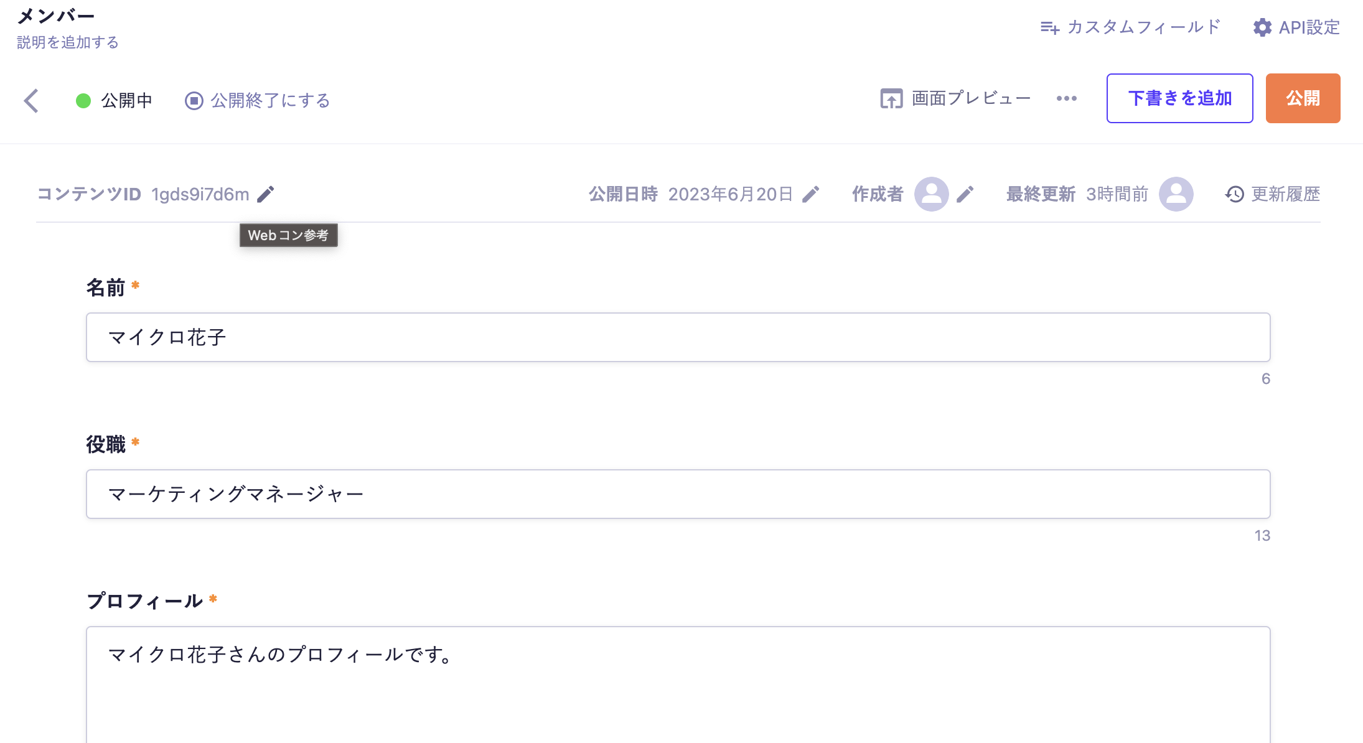Click the author avatar icon
The height and width of the screenshot is (743, 1363).
(931, 194)
